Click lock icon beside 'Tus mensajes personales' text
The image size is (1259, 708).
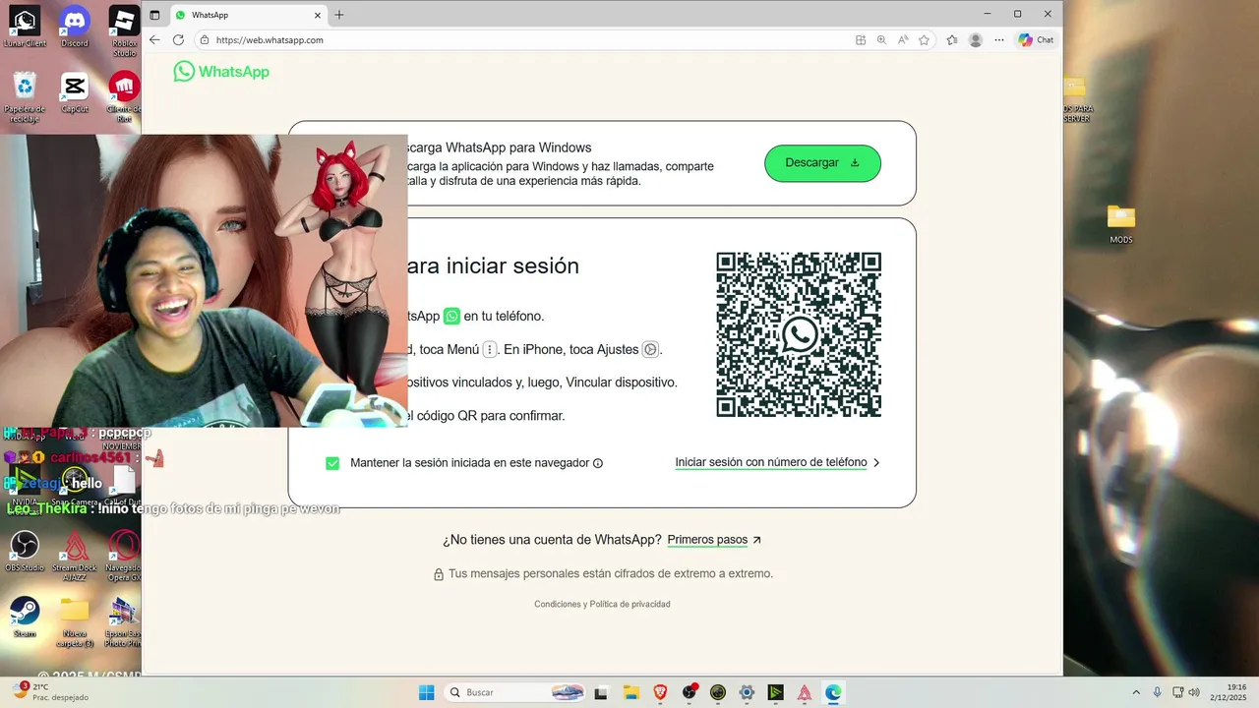click(x=439, y=574)
